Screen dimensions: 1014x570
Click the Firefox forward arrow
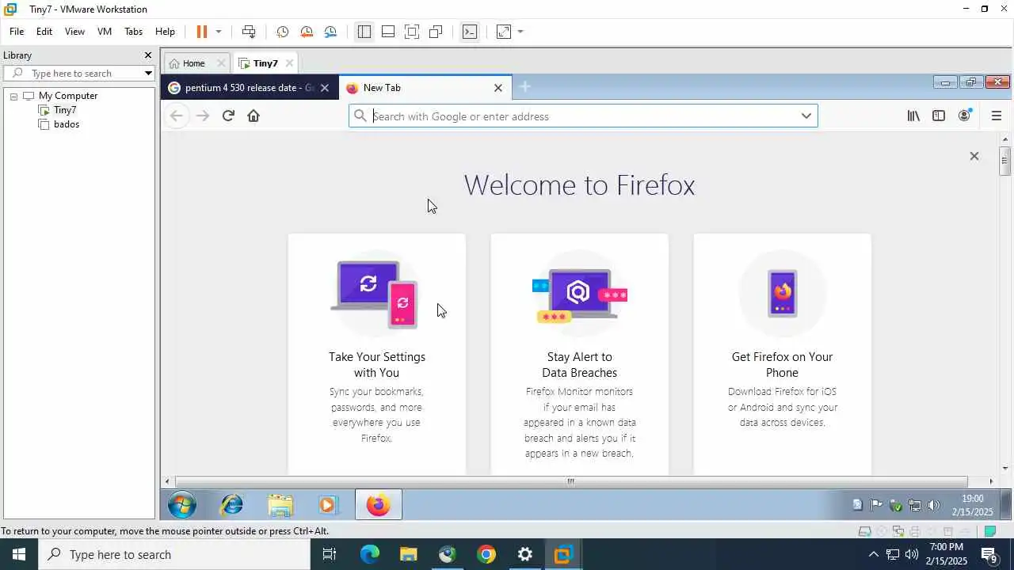coord(203,116)
